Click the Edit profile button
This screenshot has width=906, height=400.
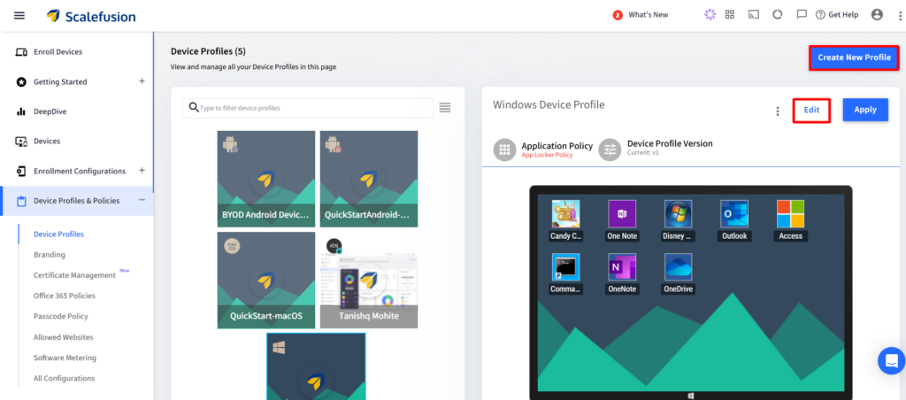[x=812, y=110]
